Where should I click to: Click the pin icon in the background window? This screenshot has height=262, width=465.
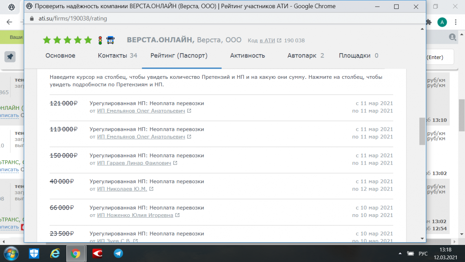[x=10, y=56]
